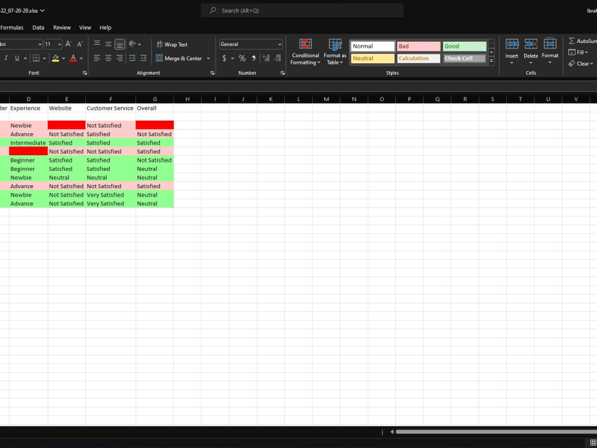Open Number format dialog launcher

pos(282,73)
